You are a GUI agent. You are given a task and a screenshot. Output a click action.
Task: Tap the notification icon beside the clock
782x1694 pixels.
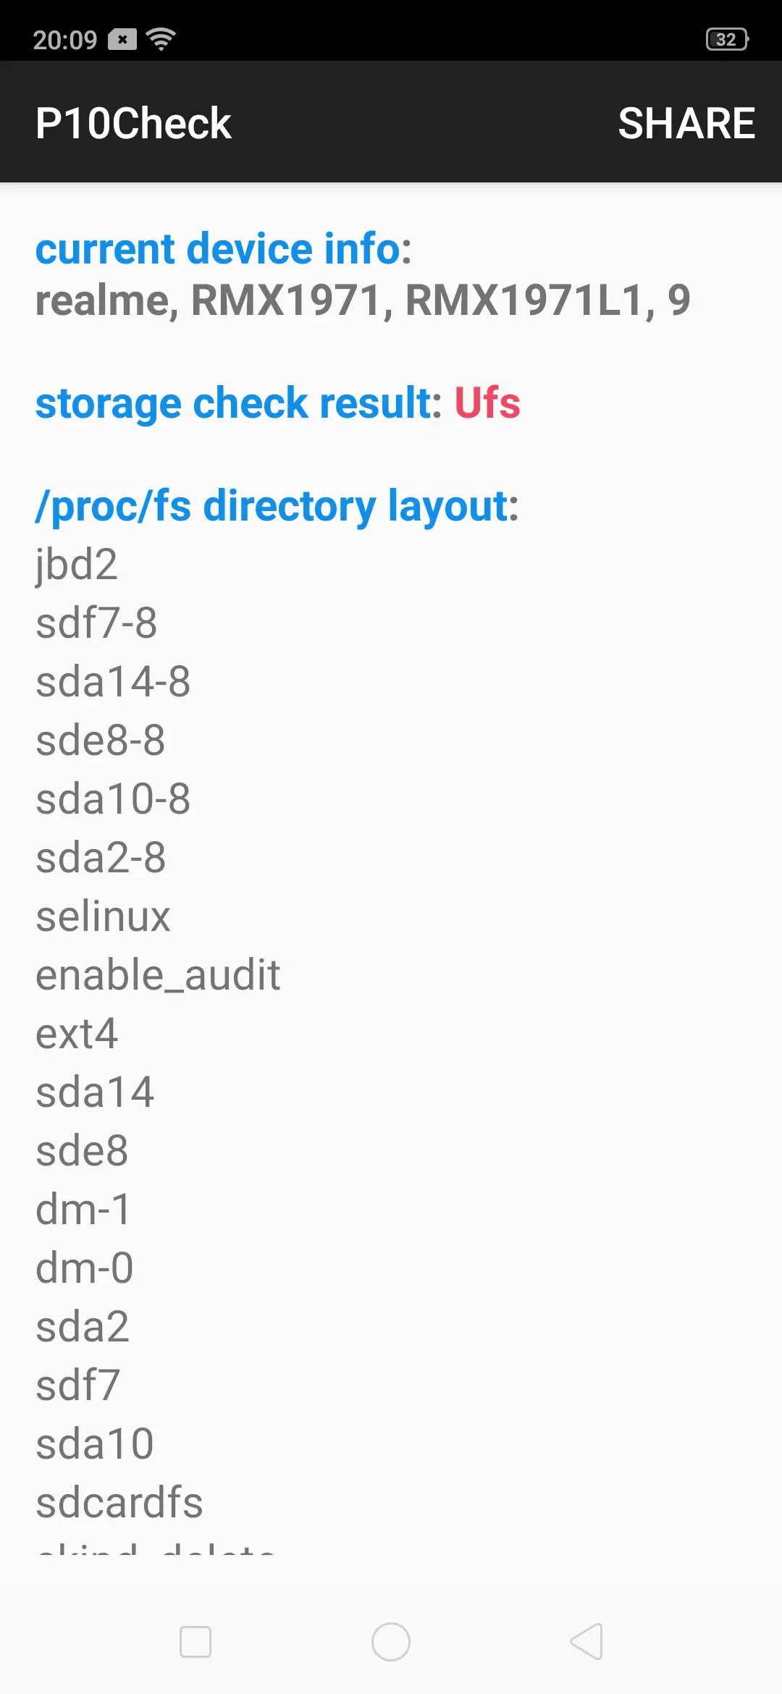click(122, 39)
